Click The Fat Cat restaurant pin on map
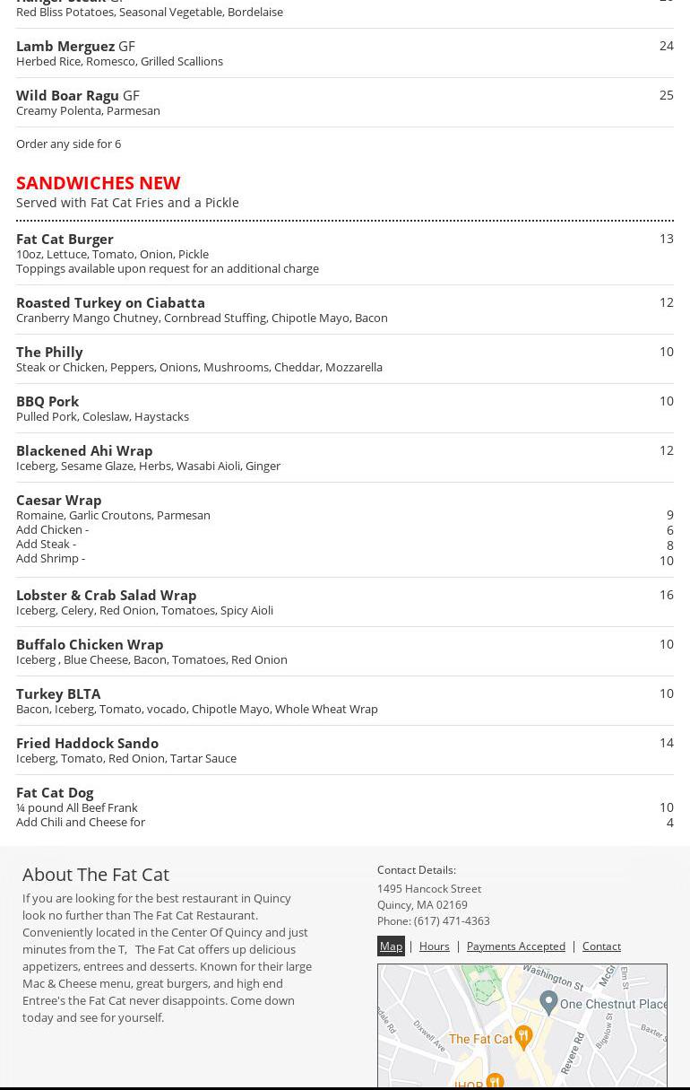 point(523,1035)
